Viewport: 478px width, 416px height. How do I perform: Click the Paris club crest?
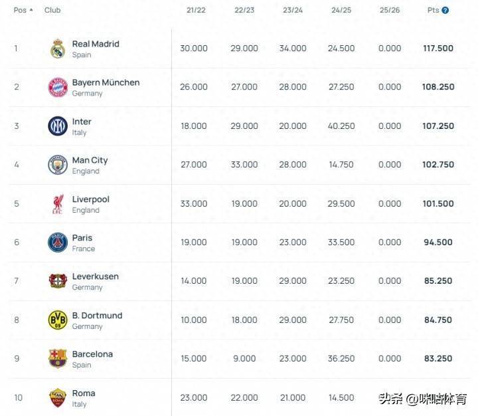[58, 243]
